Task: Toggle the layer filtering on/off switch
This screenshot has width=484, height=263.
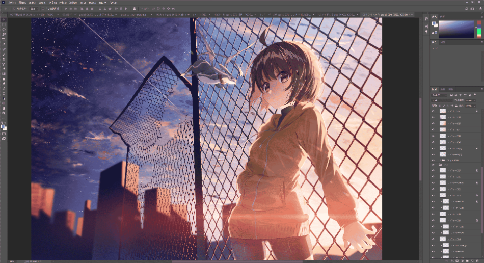Action: click(475, 95)
